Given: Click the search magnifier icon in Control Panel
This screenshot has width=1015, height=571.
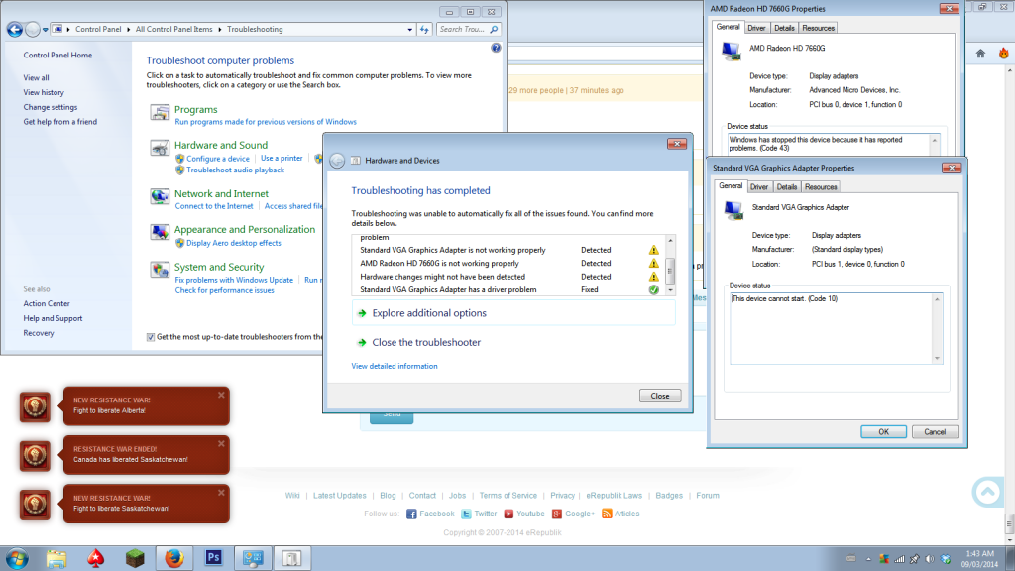Looking at the screenshot, I should [x=494, y=29].
